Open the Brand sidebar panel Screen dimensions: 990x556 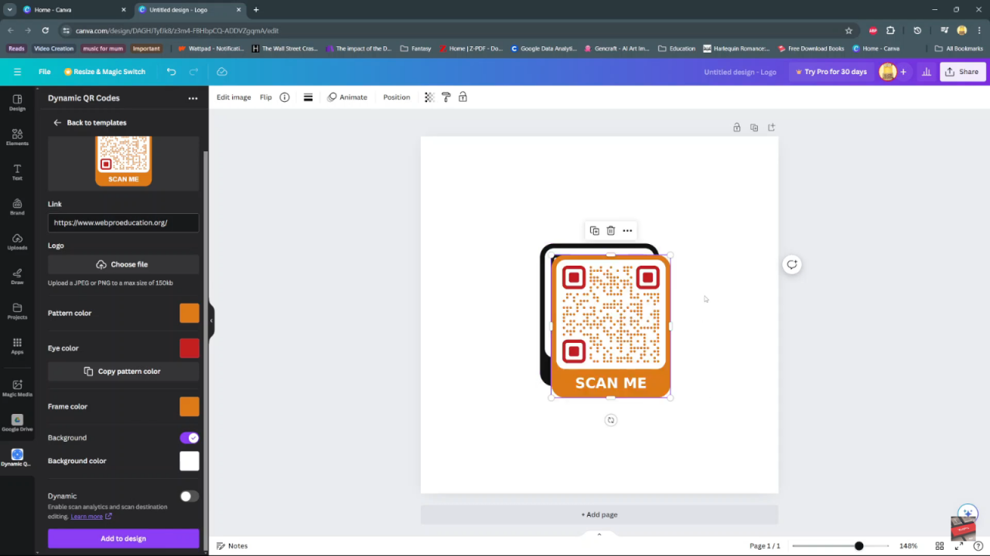coord(17,207)
